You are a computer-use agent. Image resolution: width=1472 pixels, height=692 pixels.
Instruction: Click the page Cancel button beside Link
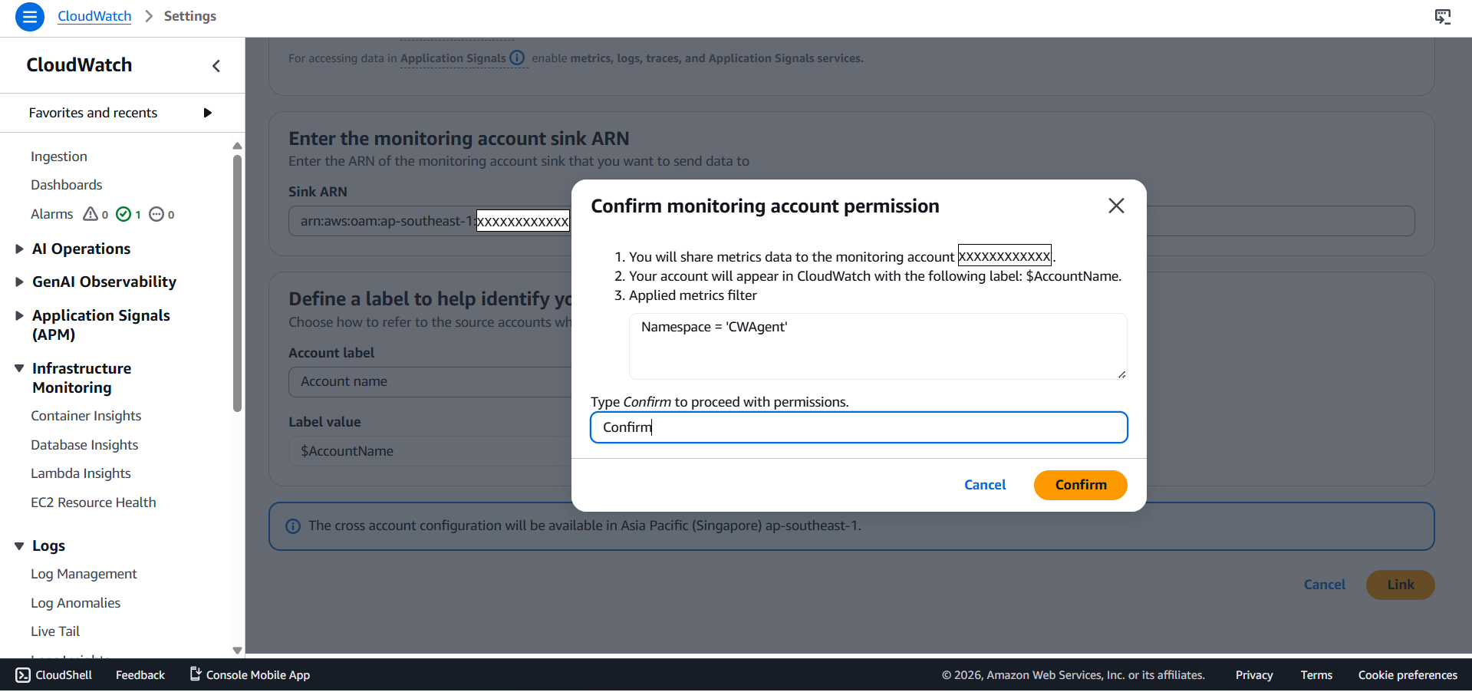pyautogui.click(x=1325, y=585)
